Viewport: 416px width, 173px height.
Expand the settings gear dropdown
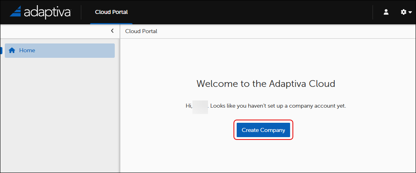(x=406, y=12)
